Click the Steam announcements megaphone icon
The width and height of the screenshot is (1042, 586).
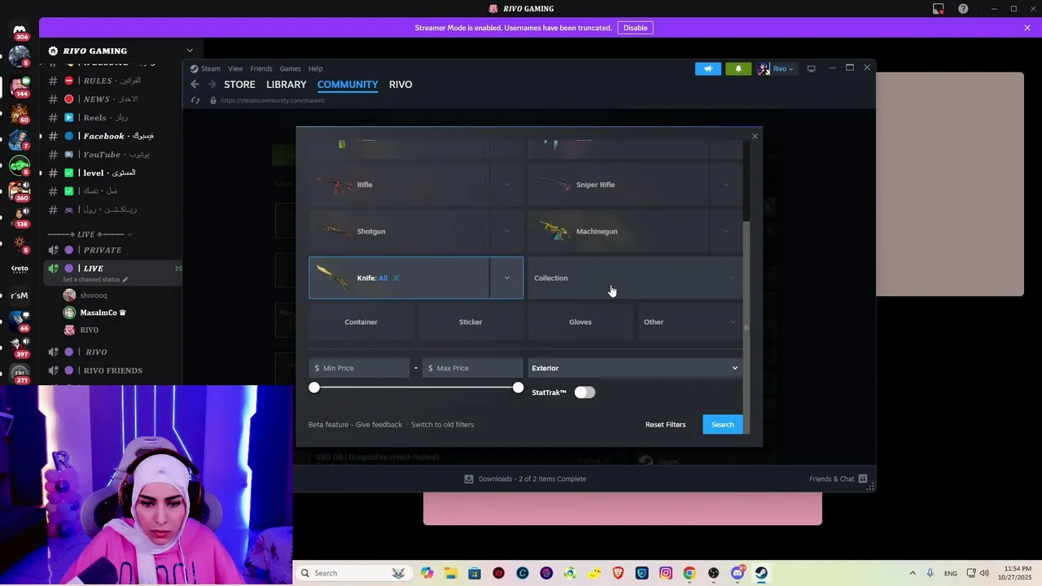708,68
